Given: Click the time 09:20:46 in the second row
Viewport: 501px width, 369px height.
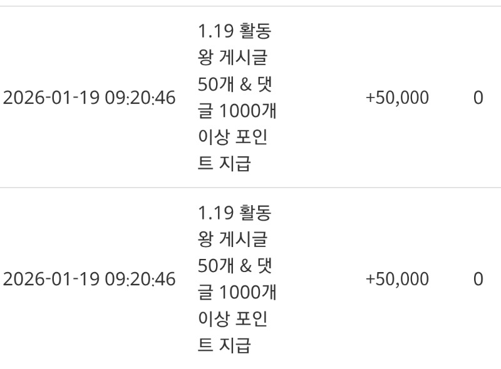Looking at the screenshot, I should [140, 279].
